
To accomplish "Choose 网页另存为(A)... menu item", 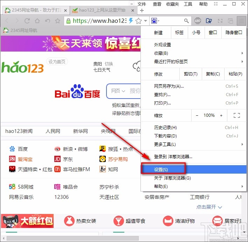I will click(193, 86).
